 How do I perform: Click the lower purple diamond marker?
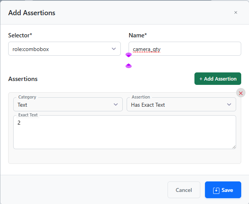tap(129, 66)
